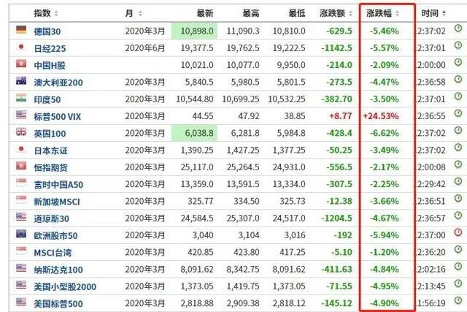This screenshot has width=467, height=312.
Task: Click the green clock icon in 德国30 row
Action: point(458,30)
